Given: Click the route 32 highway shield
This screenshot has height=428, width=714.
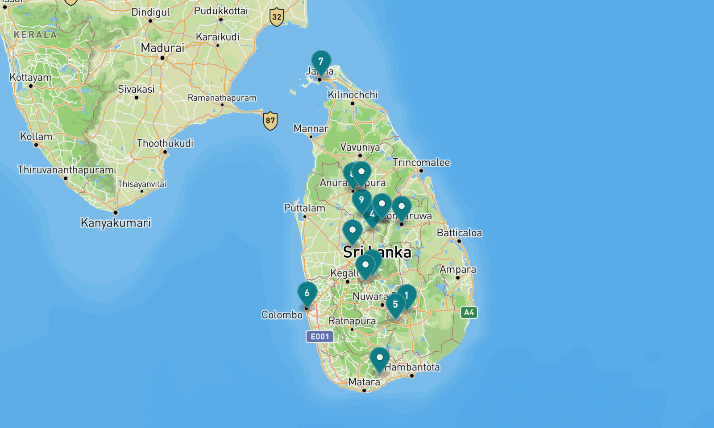Looking at the screenshot, I should (277, 17).
